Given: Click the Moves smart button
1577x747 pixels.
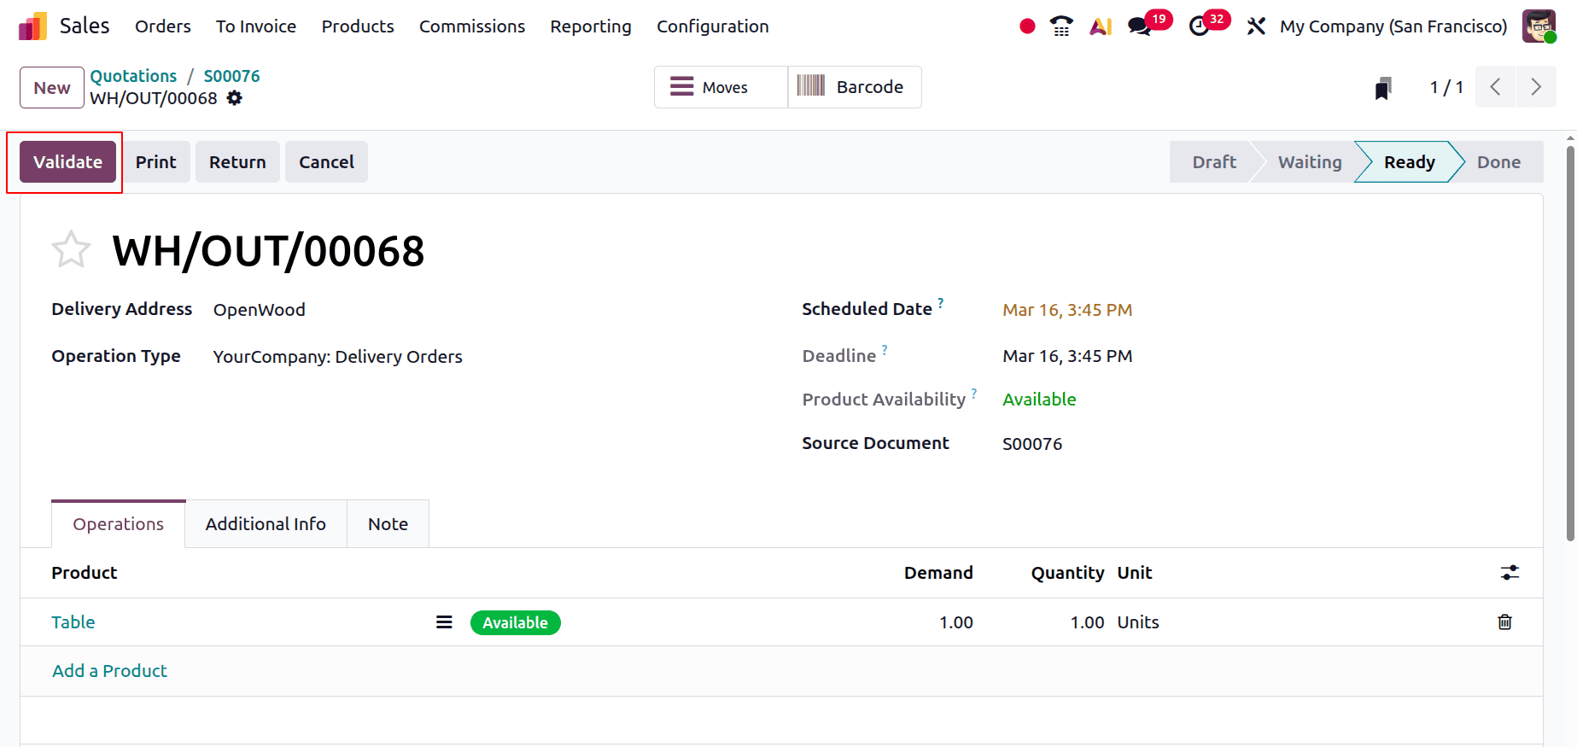Looking at the screenshot, I should click(x=721, y=87).
